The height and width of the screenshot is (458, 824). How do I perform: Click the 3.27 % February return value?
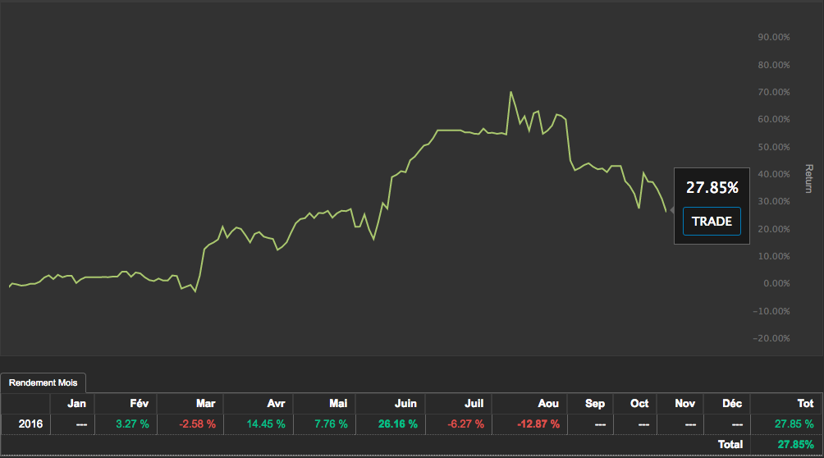click(132, 424)
